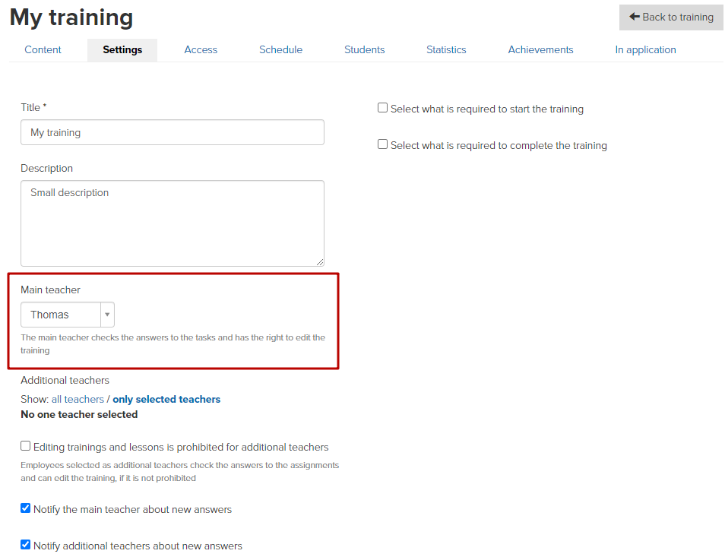The width and height of the screenshot is (725, 557).
Task: Uncheck Notify the main teacher about new answers
Action: click(25, 508)
